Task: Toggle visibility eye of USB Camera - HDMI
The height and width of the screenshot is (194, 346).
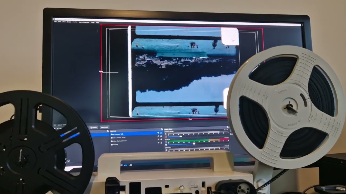Action: [158, 136]
